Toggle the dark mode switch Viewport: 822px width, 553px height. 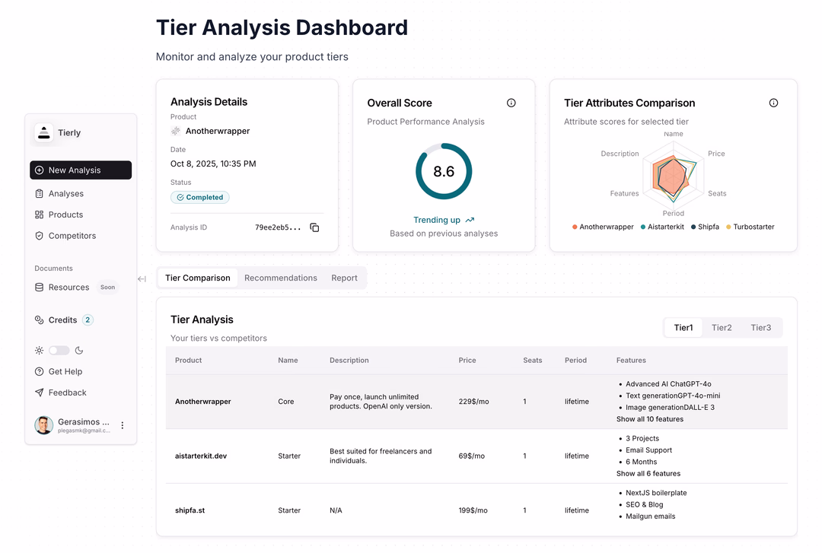coord(59,351)
